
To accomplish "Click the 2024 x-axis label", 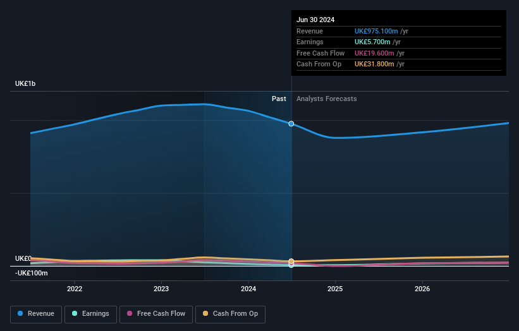I will (248, 289).
